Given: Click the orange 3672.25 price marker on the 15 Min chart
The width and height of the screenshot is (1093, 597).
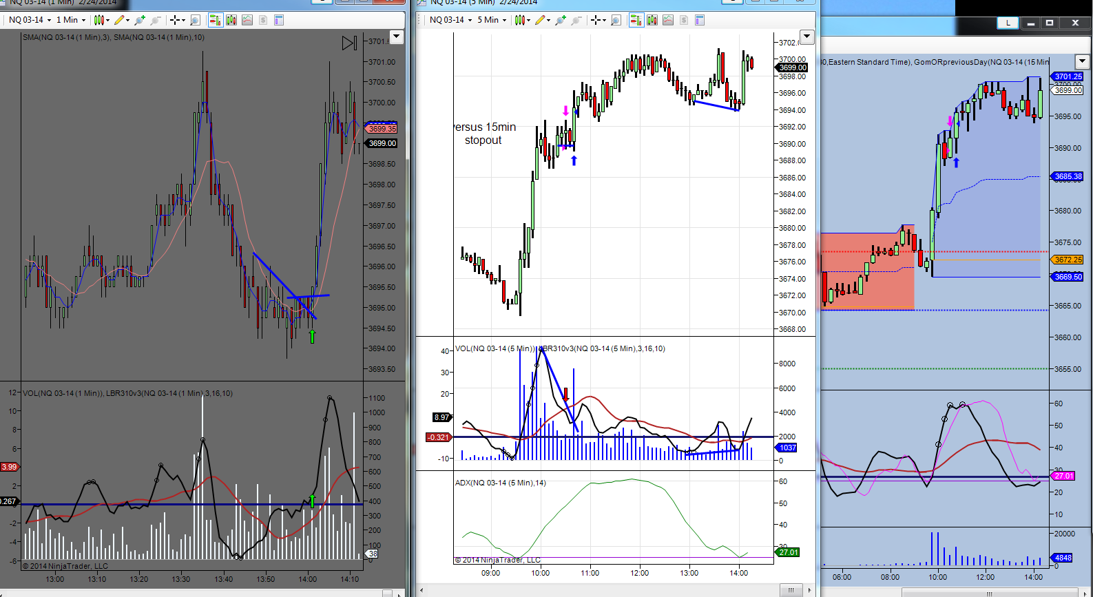Looking at the screenshot, I should 1068,260.
